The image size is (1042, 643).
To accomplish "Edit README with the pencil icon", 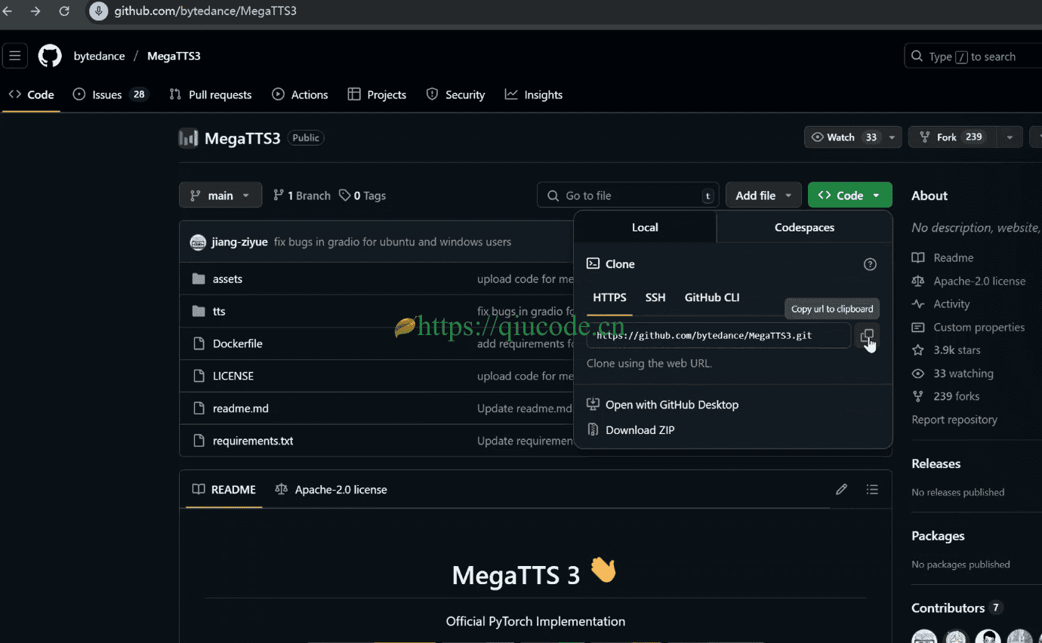I will pyautogui.click(x=841, y=490).
